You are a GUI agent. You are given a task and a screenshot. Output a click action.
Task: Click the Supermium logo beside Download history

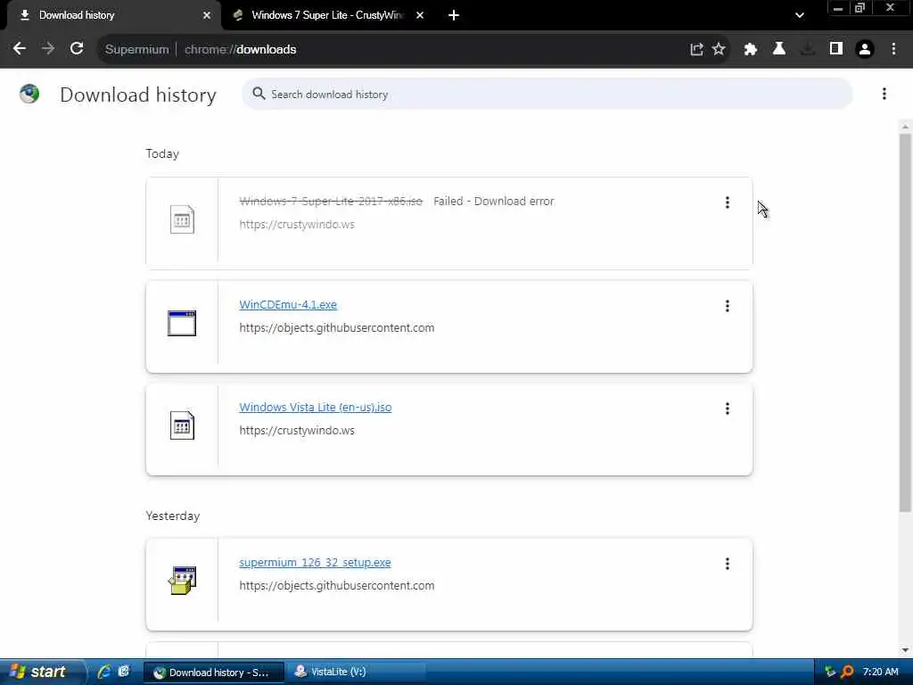click(x=29, y=94)
